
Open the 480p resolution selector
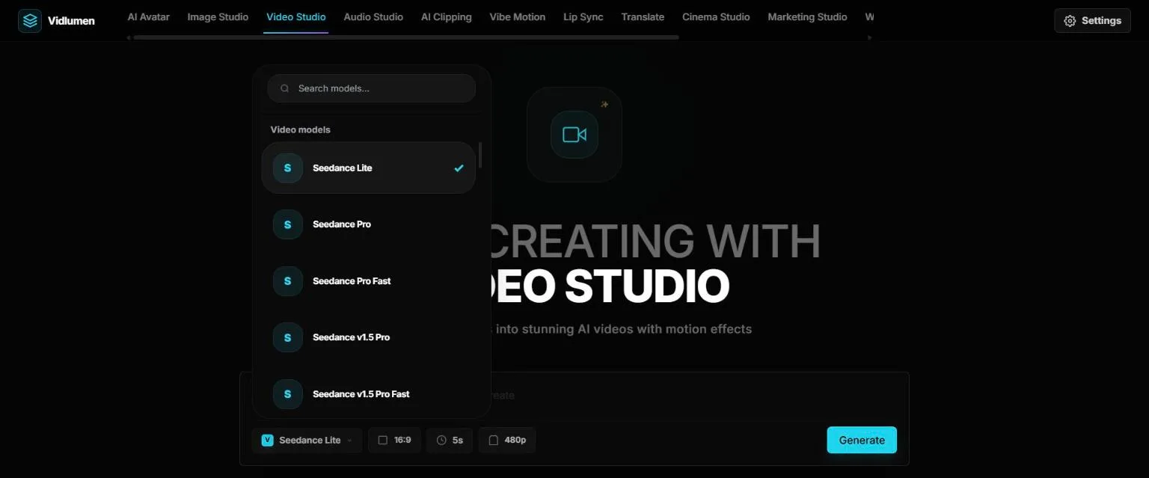coord(507,441)
